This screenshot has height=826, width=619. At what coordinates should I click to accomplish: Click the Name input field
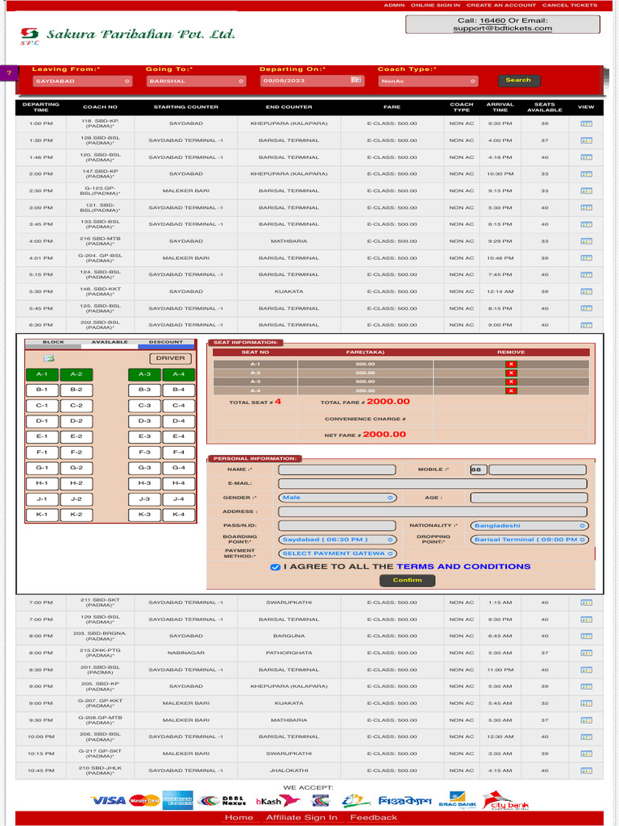(337, 470)
